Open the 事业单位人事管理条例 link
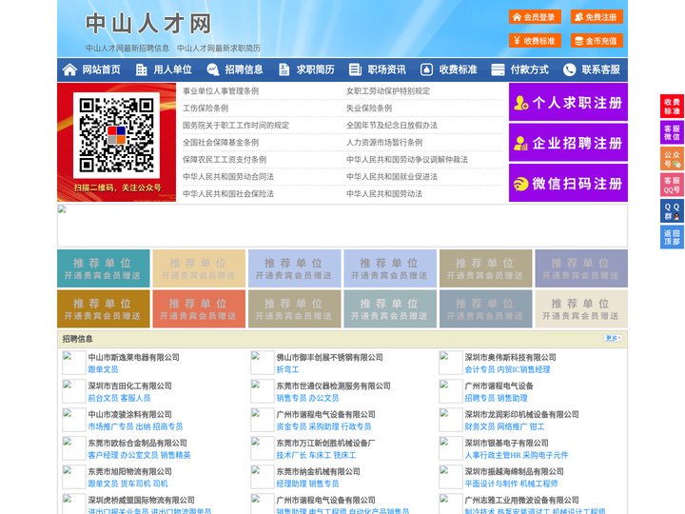Image resolution: width=685 pixels, height=514 pixels. tap(221, 91)
